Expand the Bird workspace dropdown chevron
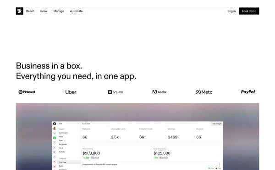The width and height of the screenshot is (275, 170). pyautogui.click(x=78, y=124)
